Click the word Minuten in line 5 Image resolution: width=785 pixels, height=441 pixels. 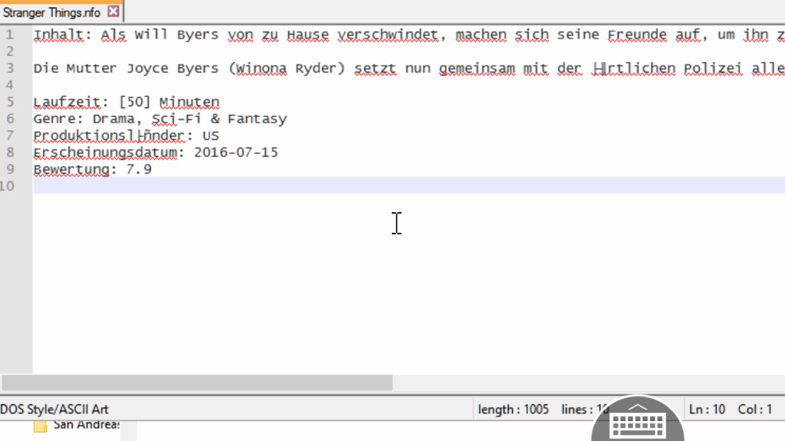pos(189,102)
